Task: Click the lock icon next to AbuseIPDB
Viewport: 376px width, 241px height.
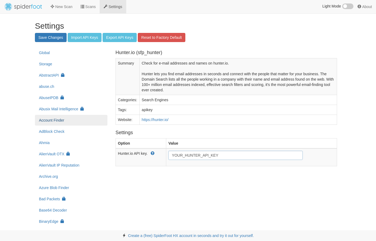Action: (62, 97)
